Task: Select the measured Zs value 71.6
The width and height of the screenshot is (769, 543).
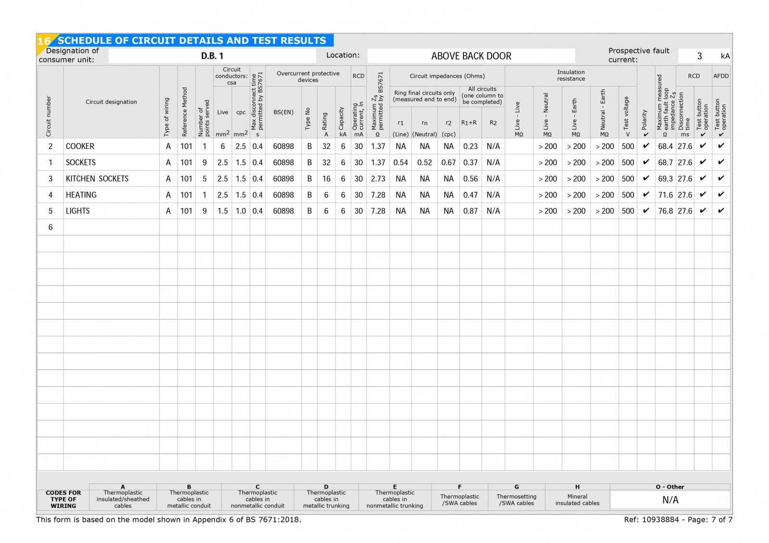Action: (665, 195)
